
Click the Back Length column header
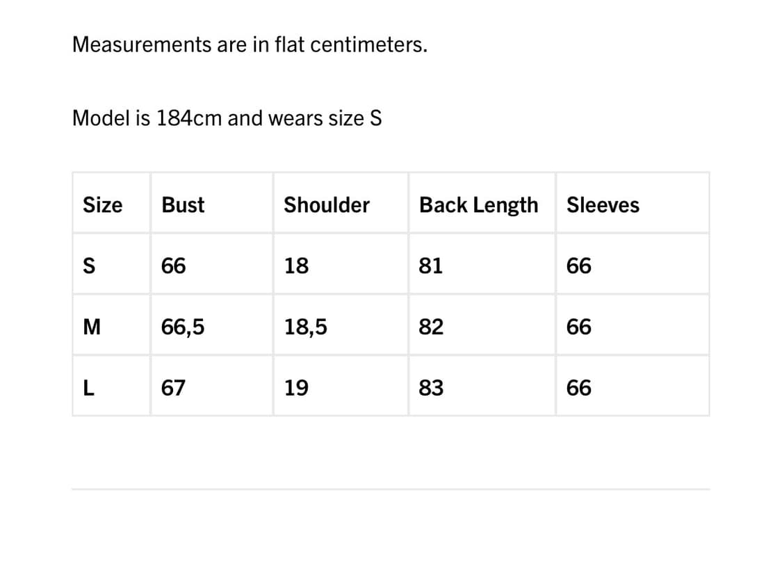click(x=478, y=205)
